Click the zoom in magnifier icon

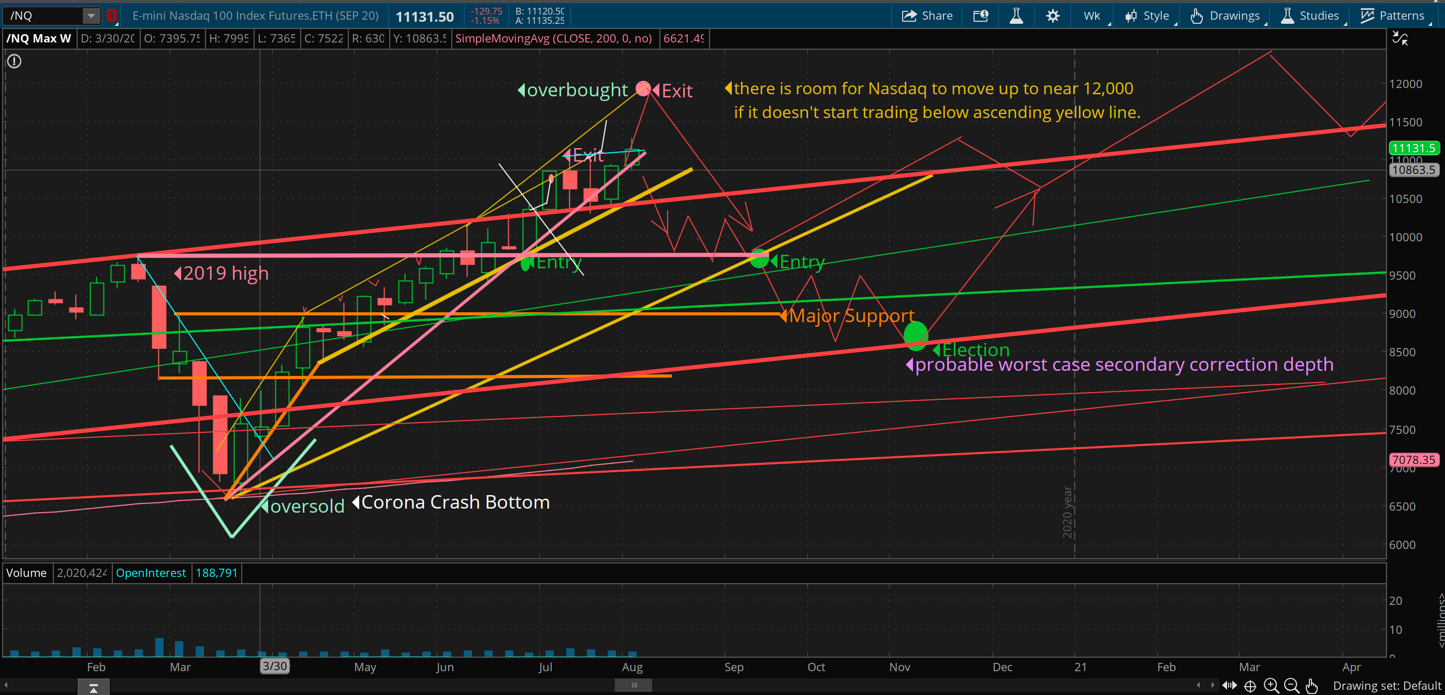coord(1271,686)
